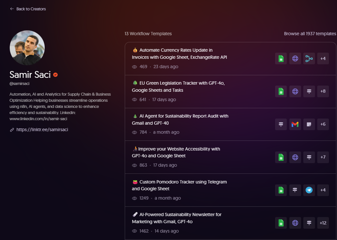Click the back arrow icon at top left
Viewport: 337px width, 240px height.
point(12,9)
